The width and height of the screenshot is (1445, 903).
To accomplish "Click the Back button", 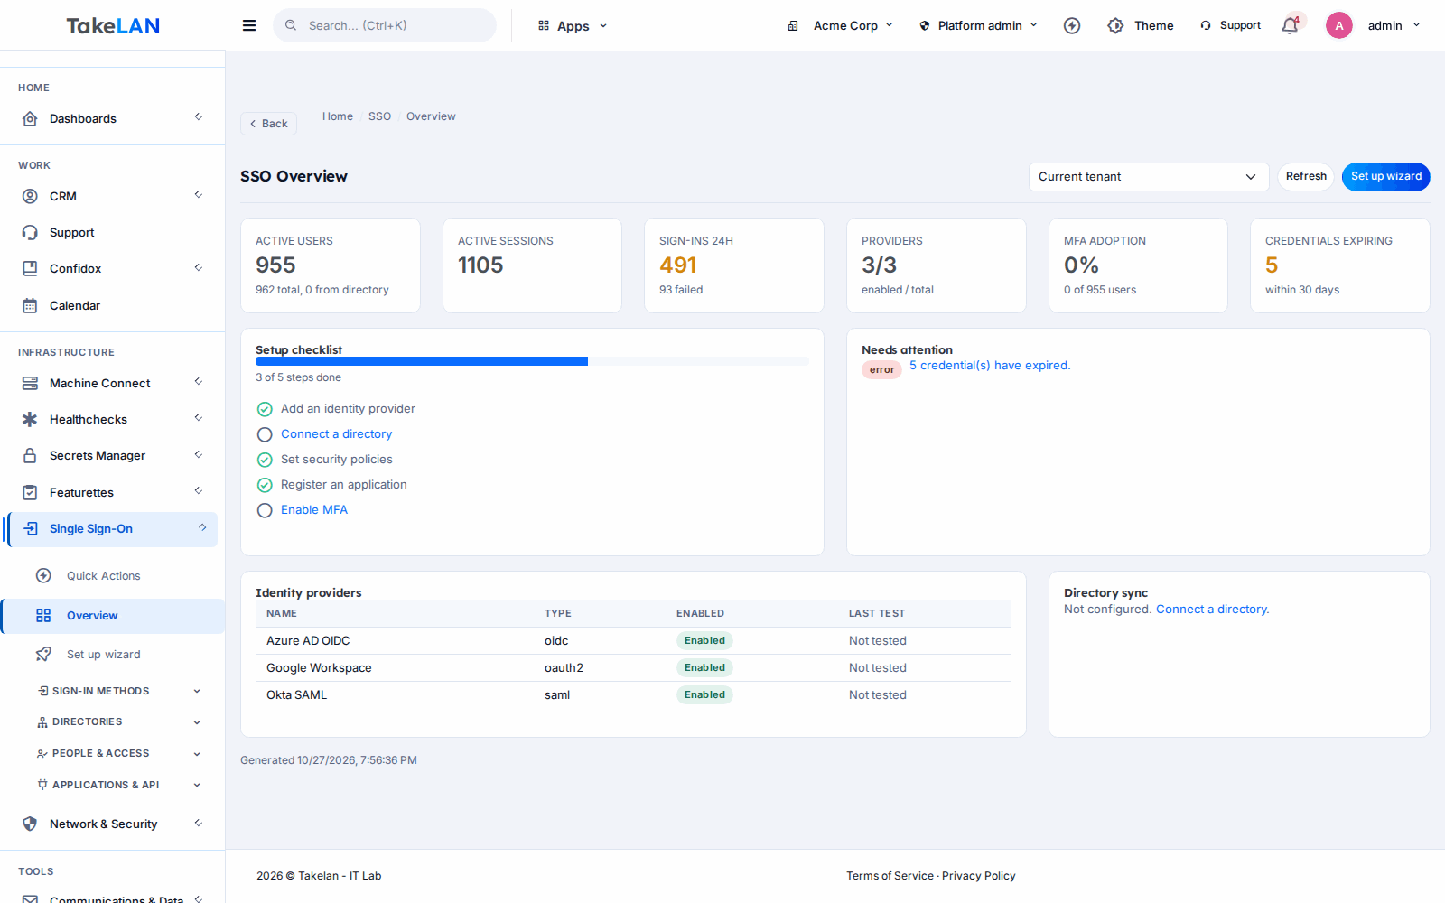I will [x=268, y=124].
